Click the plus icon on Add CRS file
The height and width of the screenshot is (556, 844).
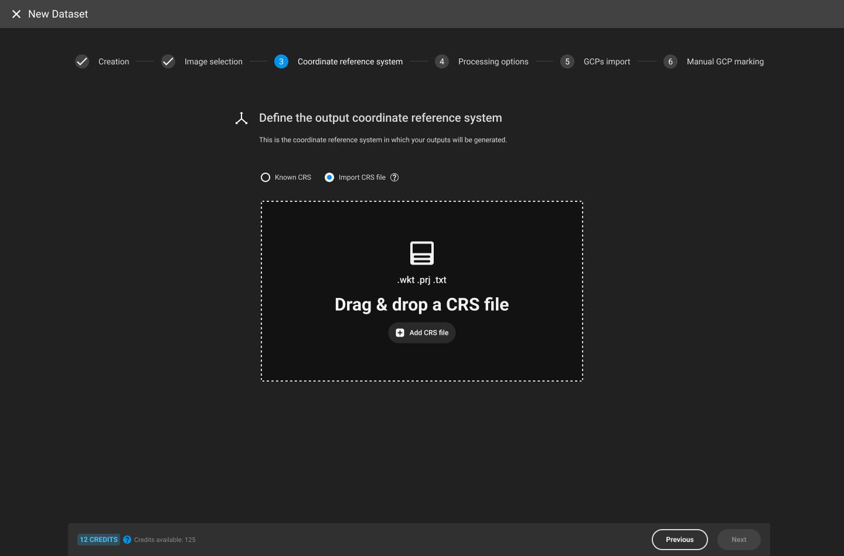point(400,332)
